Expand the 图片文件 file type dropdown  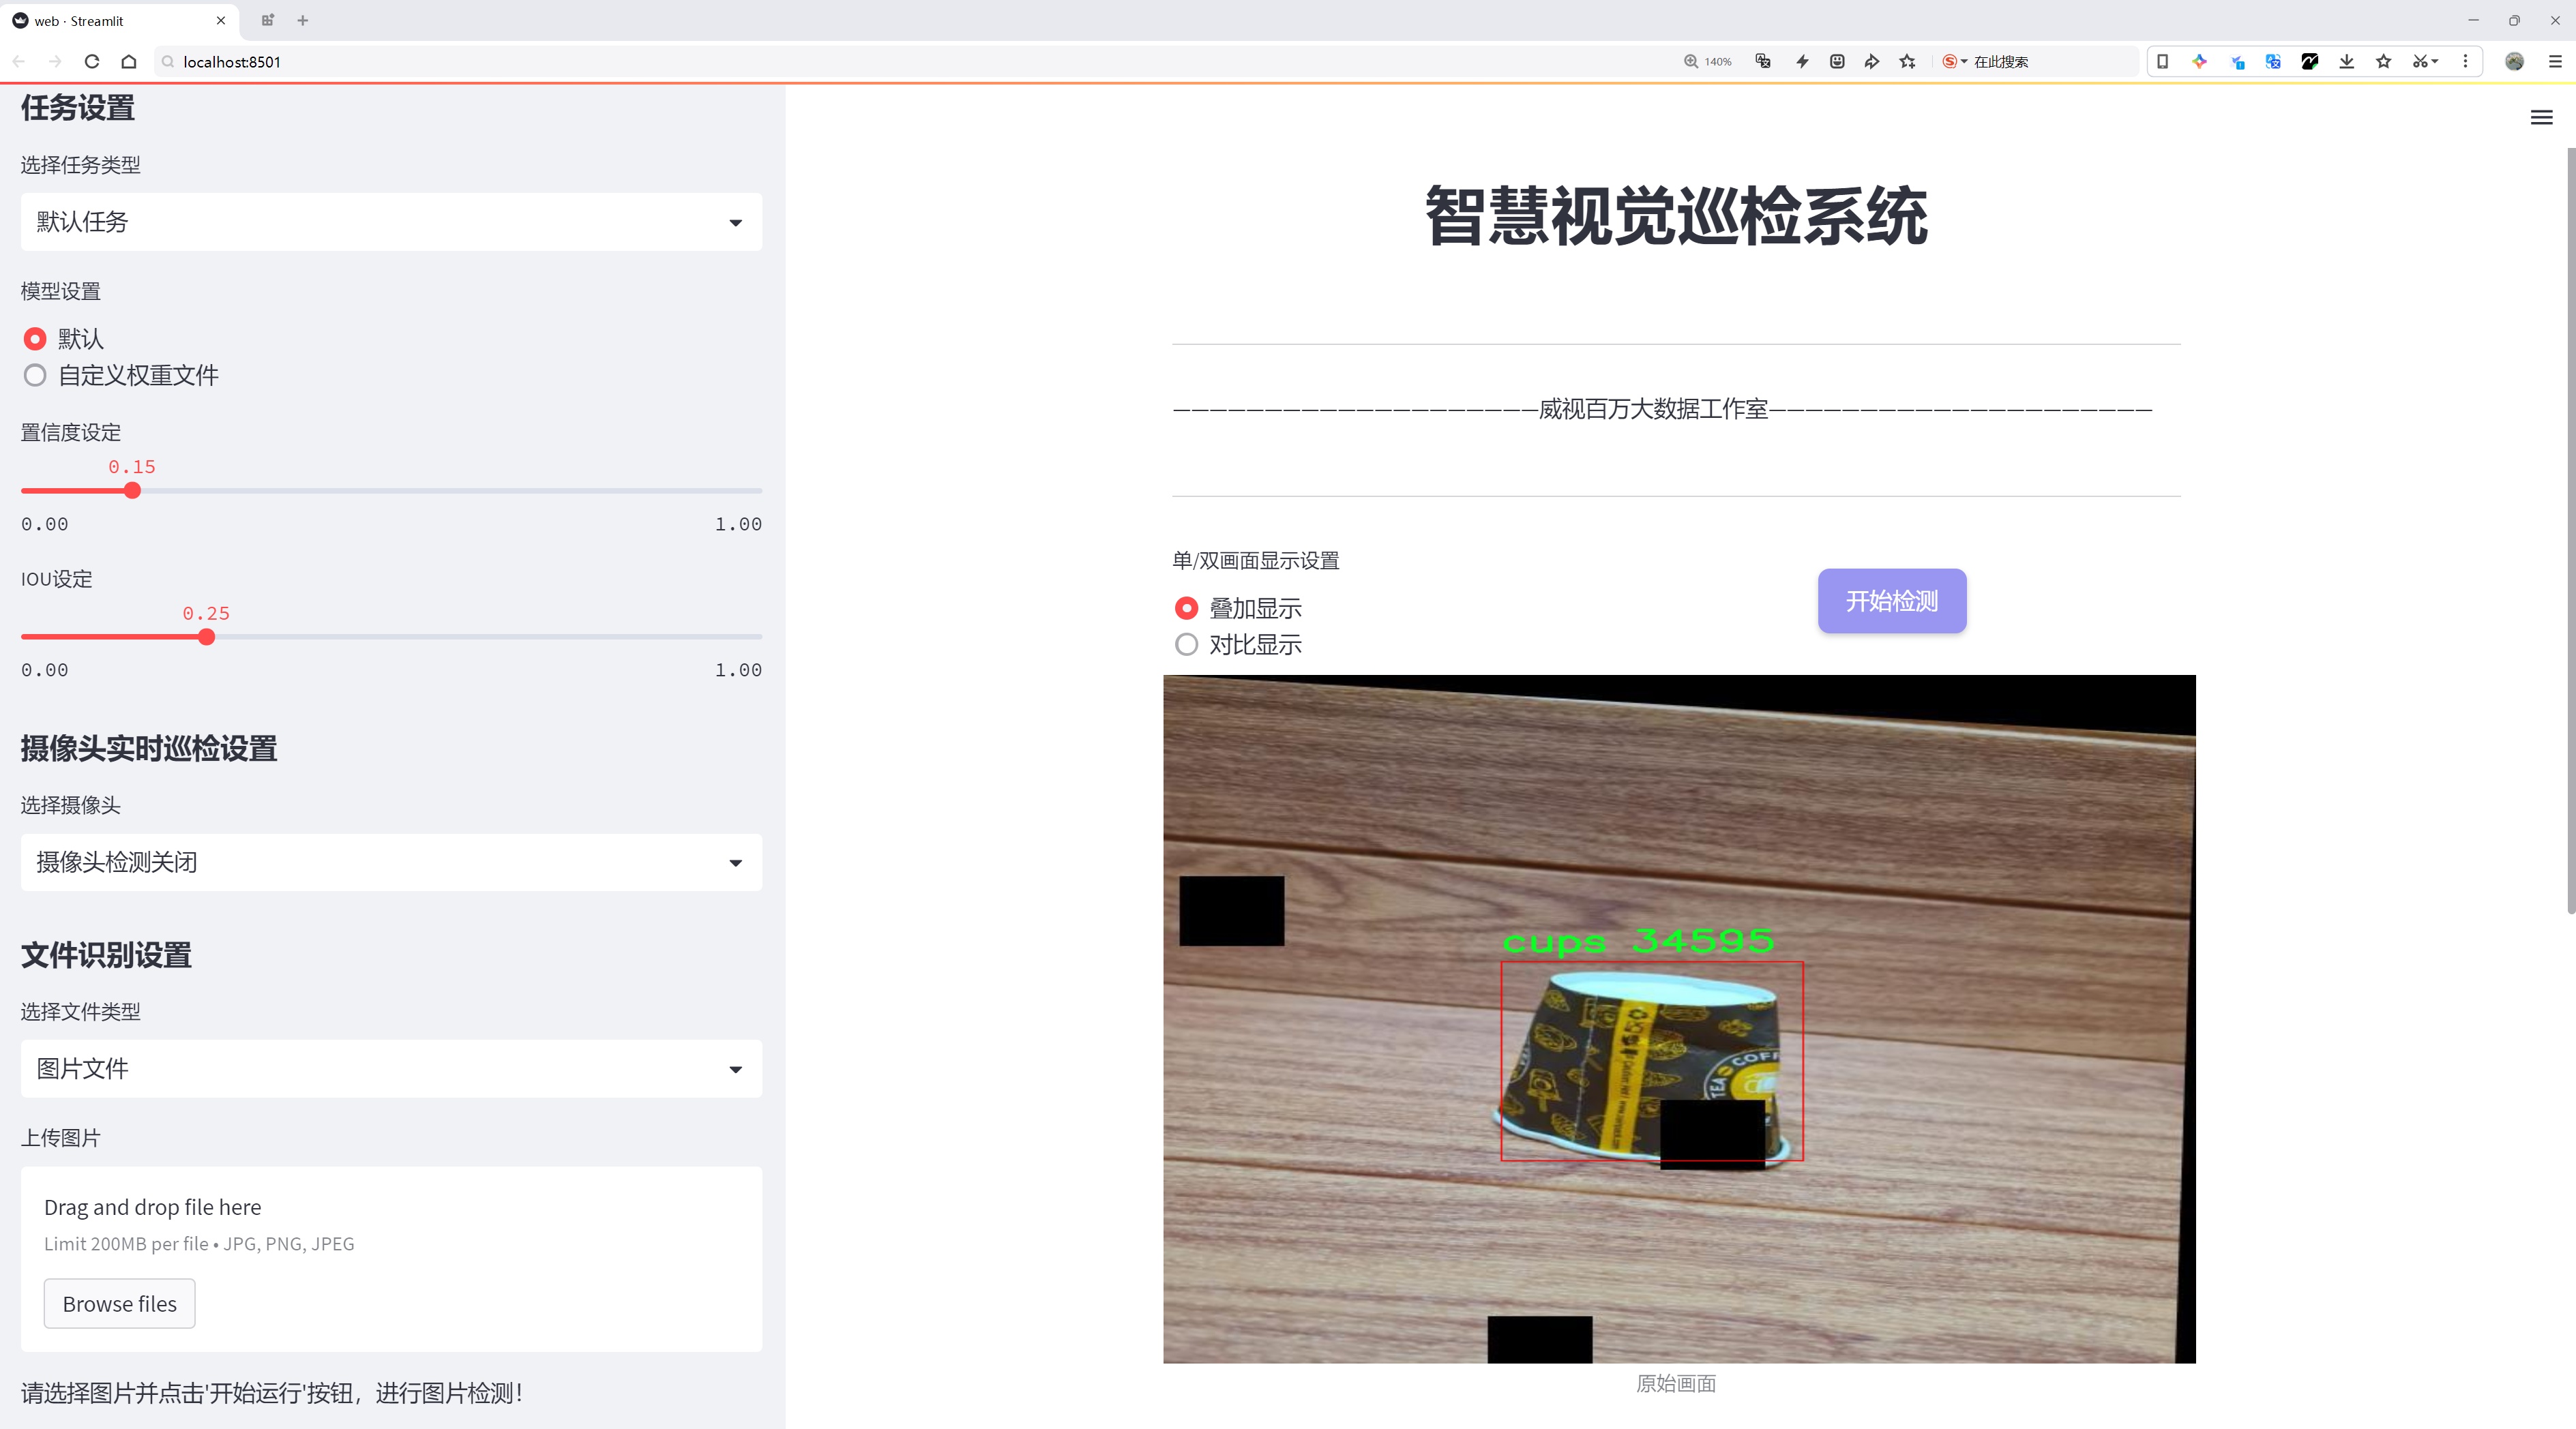coord(391,1068)
